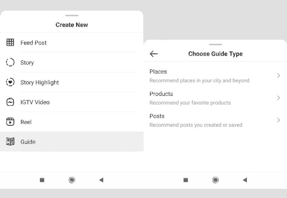This screenshot has height=198, width=287.
Task: Tap the Reel clapper icon
Action: [x=10, y=121]
